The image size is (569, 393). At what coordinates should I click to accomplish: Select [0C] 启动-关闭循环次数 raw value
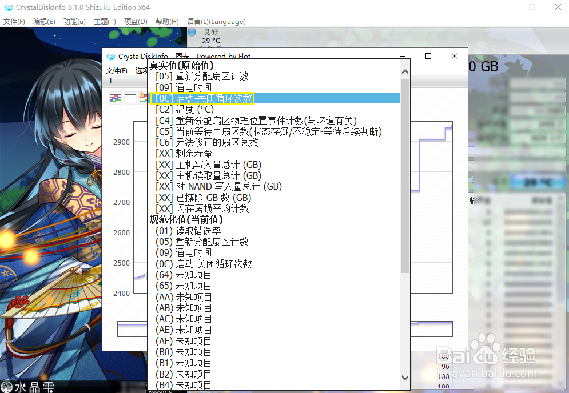275,98
